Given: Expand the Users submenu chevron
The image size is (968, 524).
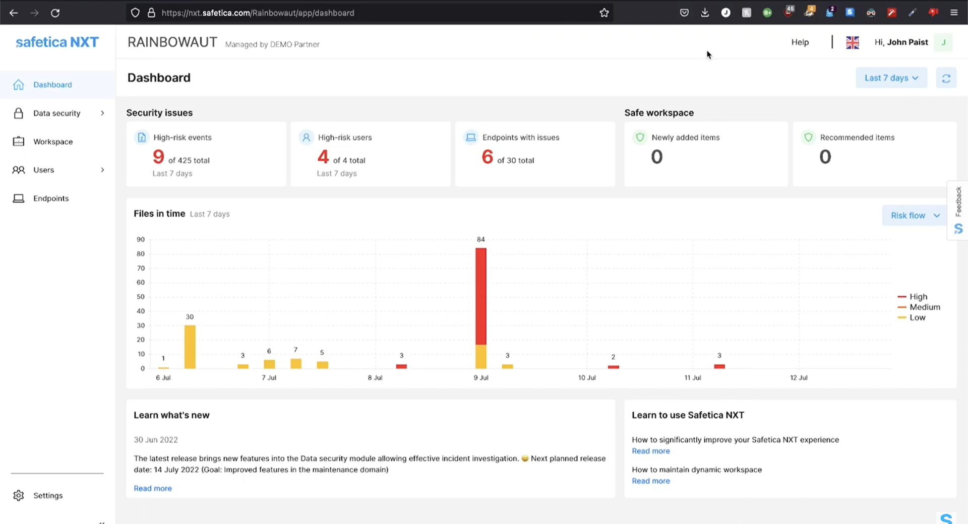Looking at the screenshot, I should tap(102, 170).
